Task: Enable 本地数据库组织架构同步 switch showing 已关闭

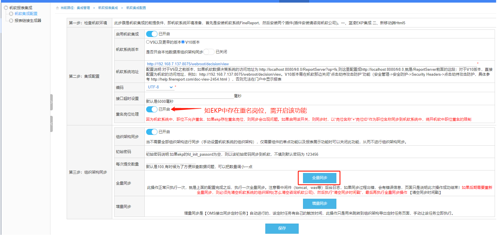Action: click(209, 52)
